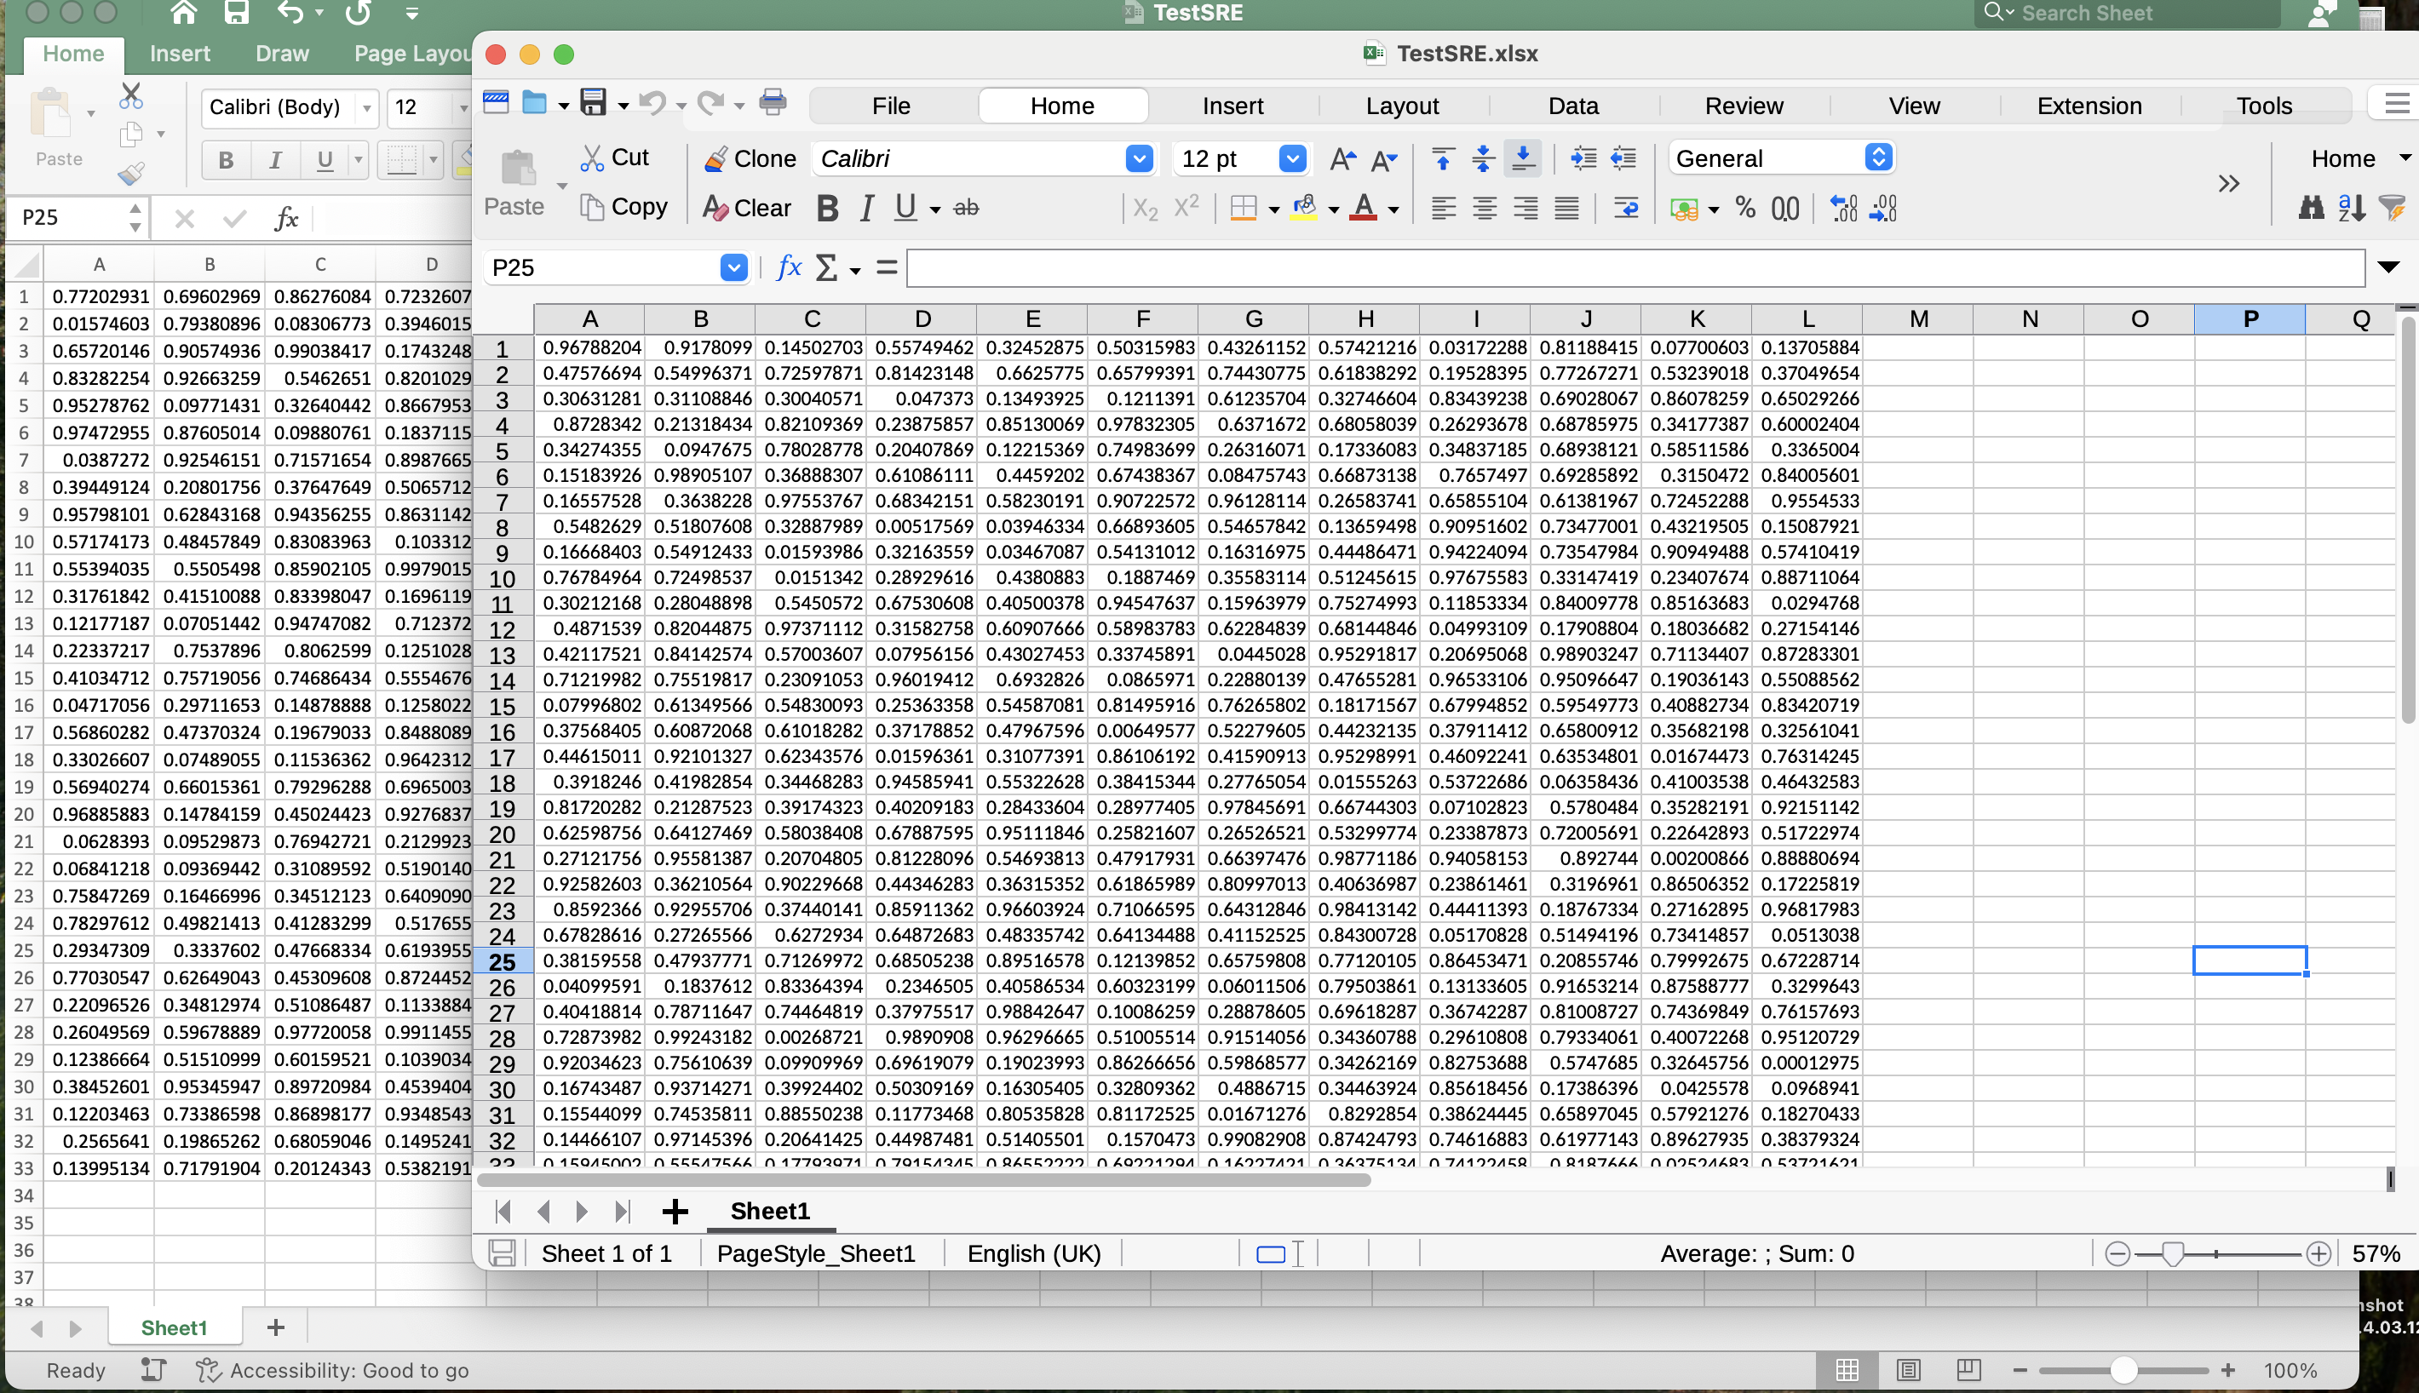The height and width of the screenshot is (1393, 2419).
Task: Click the Function Wizard fx icon
Action: (x=789, y=268)
